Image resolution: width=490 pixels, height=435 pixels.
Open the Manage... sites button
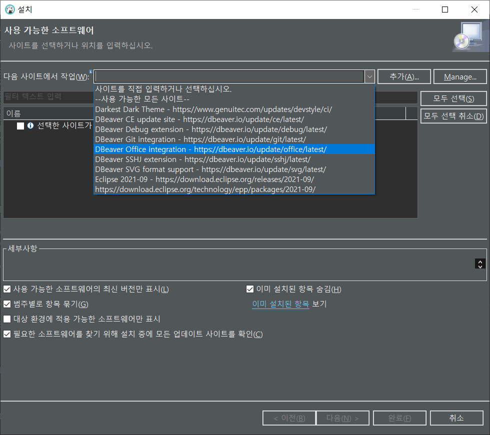(460, 76)
